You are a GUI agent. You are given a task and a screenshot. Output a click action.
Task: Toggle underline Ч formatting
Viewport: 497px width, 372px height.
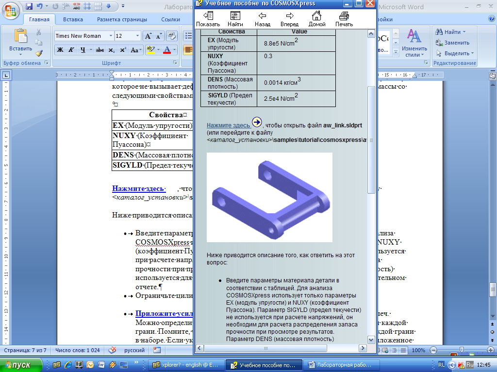pyautogui.click(x=83, y=50)
